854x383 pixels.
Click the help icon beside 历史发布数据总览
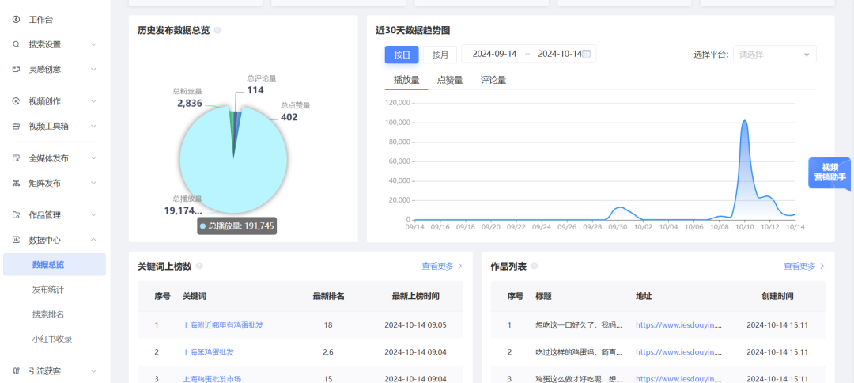(217, 31)
